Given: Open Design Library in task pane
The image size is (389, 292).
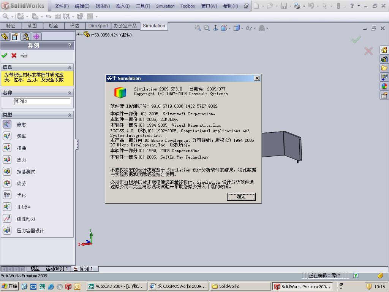Looking at the screenshot, I should pos(384,59).
